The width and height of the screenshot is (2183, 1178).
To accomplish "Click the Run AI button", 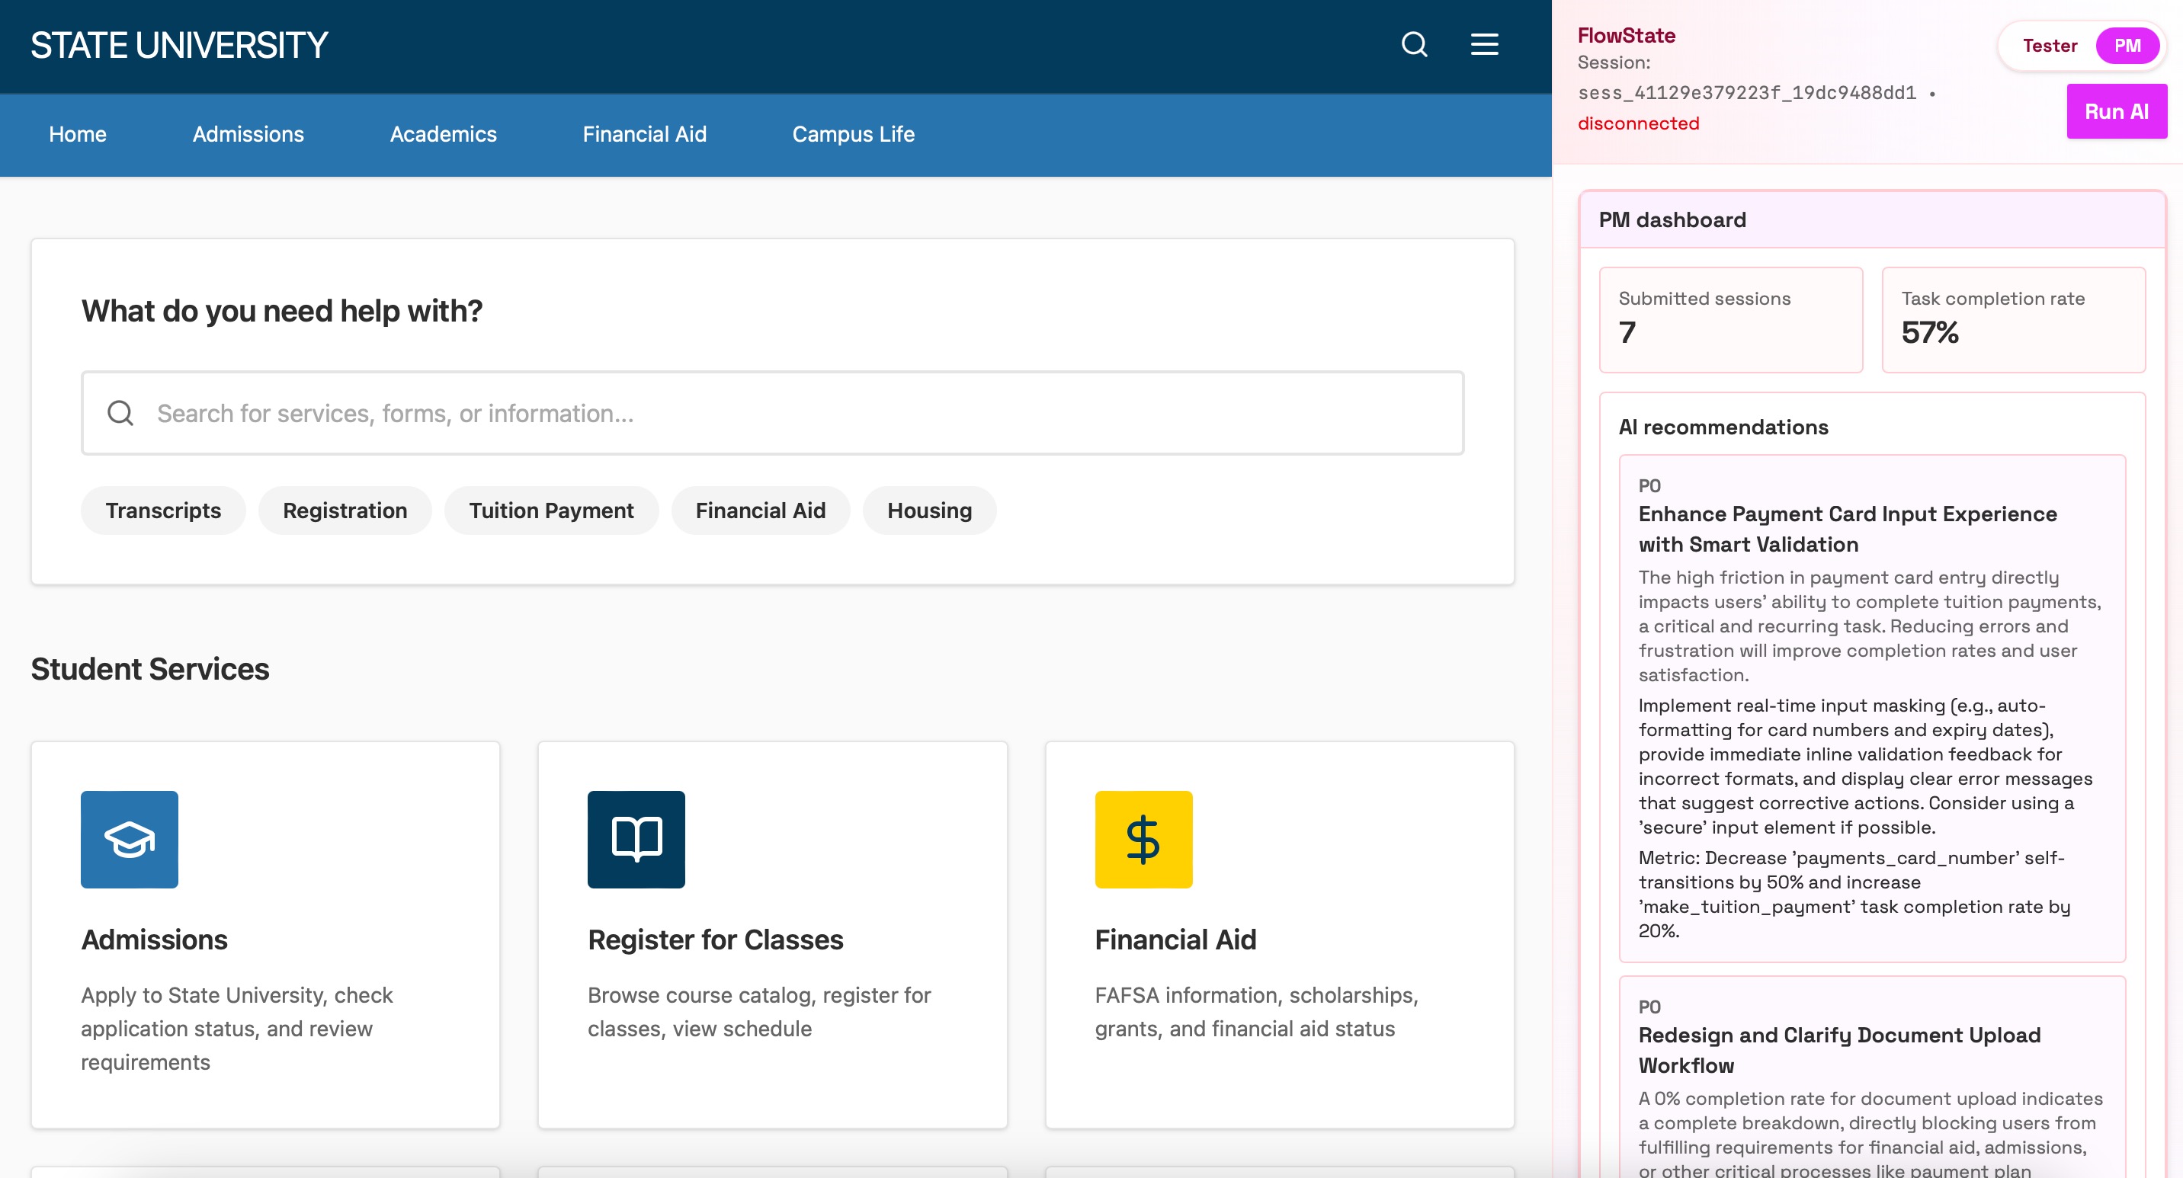I will click(2115, 112).
